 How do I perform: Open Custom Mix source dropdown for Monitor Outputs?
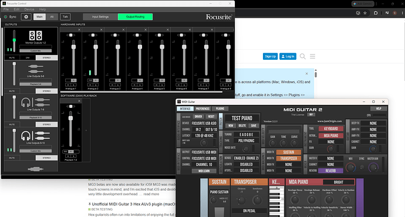click(x=36, y=51)
